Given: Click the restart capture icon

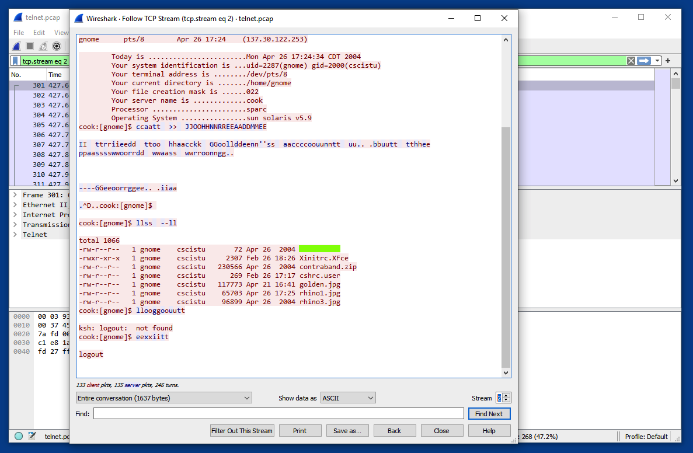Looking at the screenshot, I should click(x=43, y=46).
